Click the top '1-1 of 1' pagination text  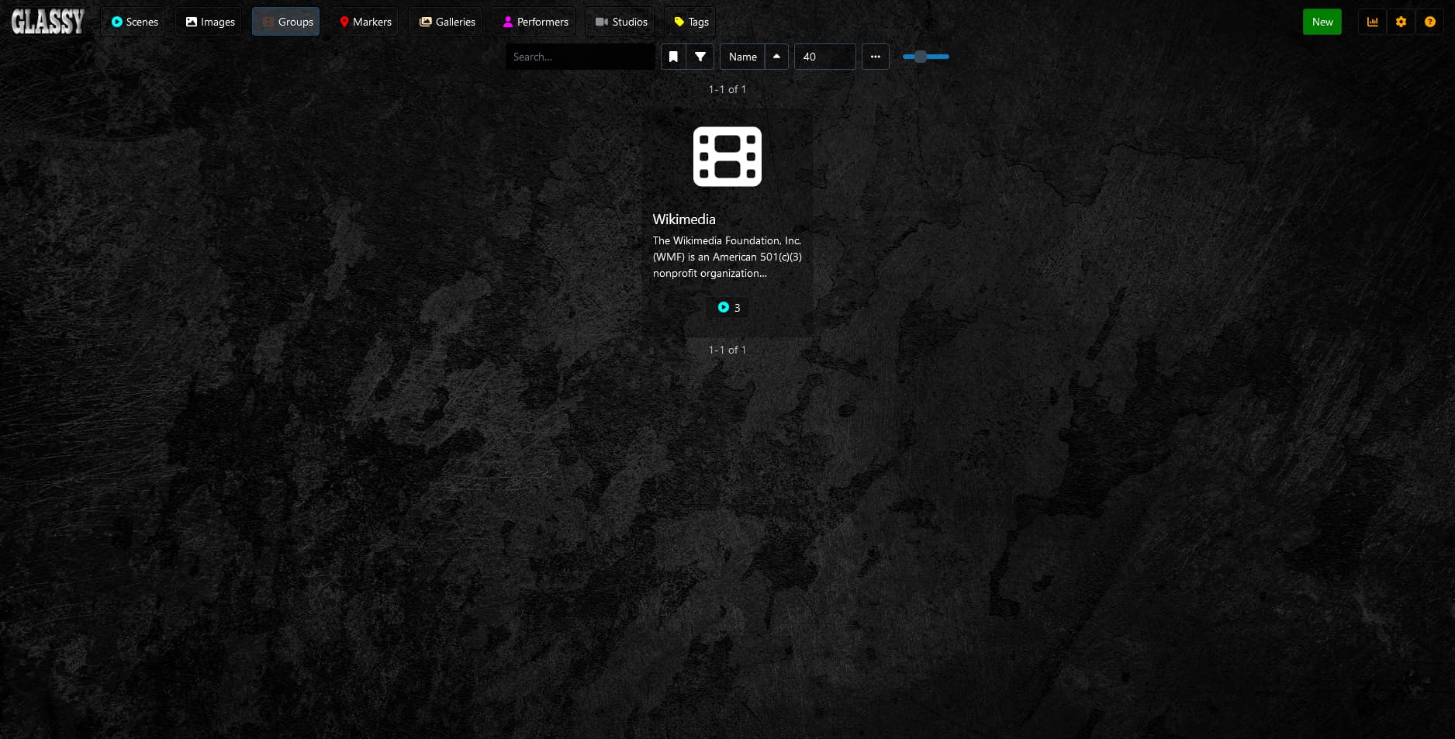727,89
